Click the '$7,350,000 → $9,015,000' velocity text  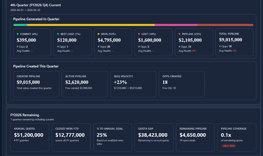tap(128, 88)
